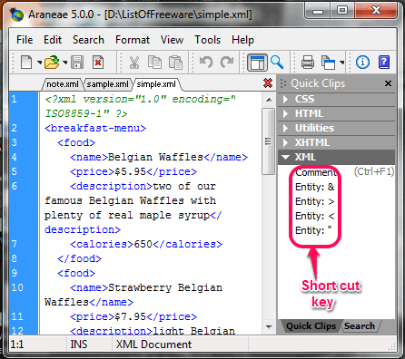The image size is (405, 359).
Task: Open the Search menu
Action: tap(88, 40)
